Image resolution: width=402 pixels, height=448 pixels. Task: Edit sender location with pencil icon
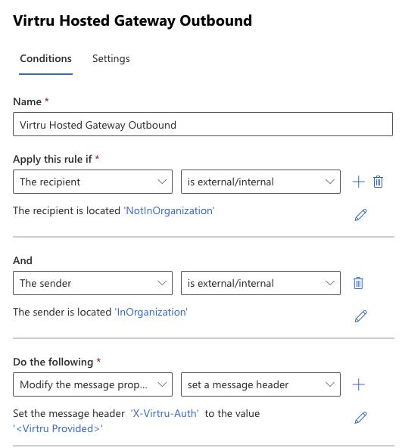360,316
